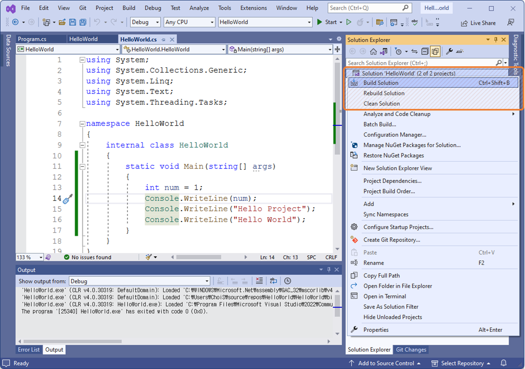Click Switch Views icon in Solution Explorer
This screenshot has width=525, height=369.
pos(384,51)
